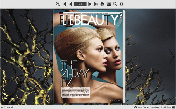Go to previous page using toolbar arrow
The image size is (176, 109).
coord(70,4)
